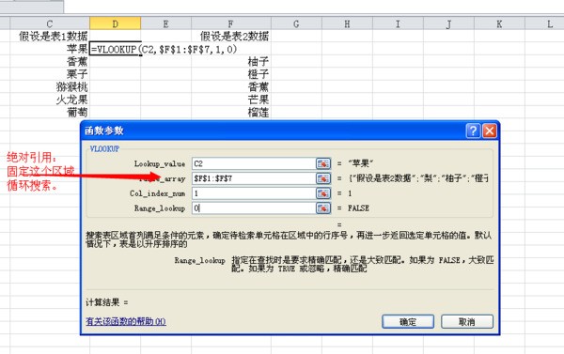Viewport: 564px width, 354px height.
Task: Click the range selector icon for Range_lookup
Action: pos(323,208)
